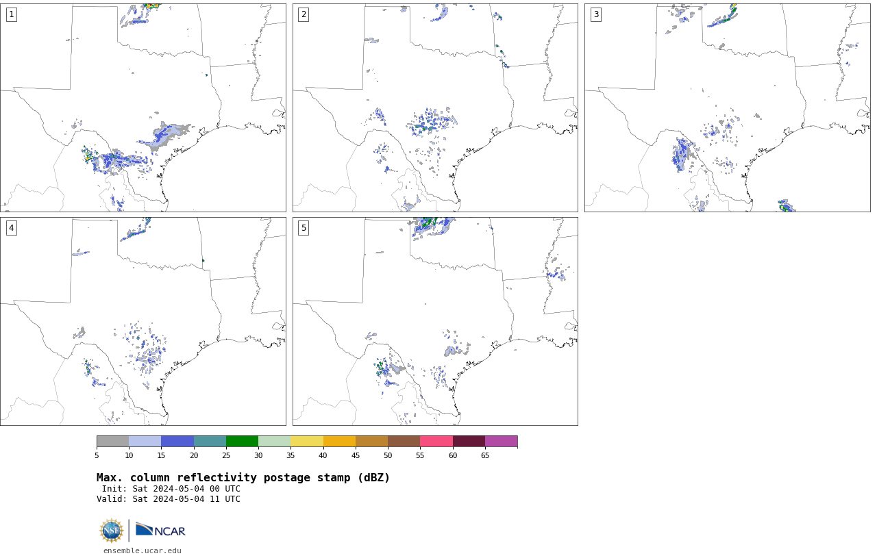877x558 pixels.
Task: Click the yellow 35-40 dBZ swatch
Action: [x=307, y=441]
